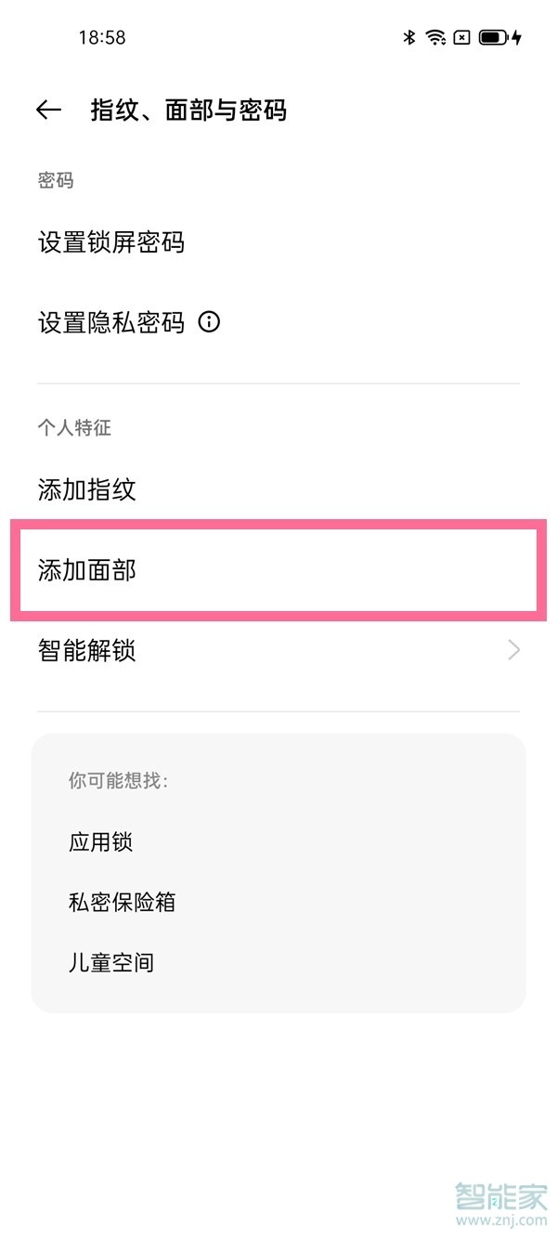Tap the page title 指纹、面部与密码
The width and height of the screenshot is (557, 1238).
[188, 111]
